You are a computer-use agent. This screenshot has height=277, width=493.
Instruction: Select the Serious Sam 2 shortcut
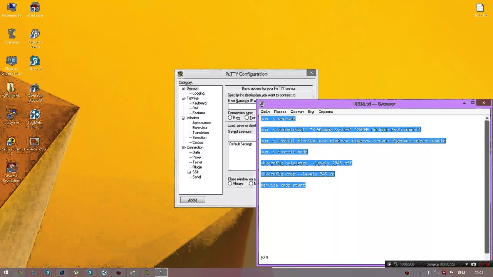(12, 146)
